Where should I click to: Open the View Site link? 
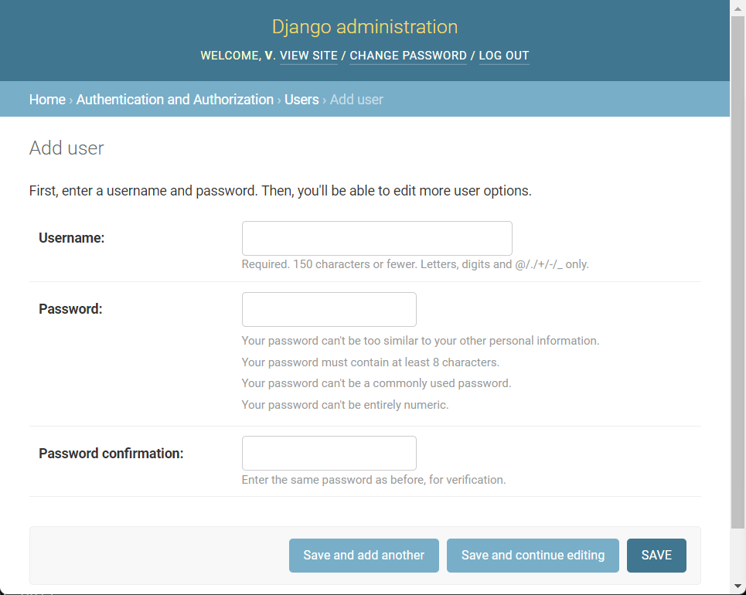tap(308, 56)
